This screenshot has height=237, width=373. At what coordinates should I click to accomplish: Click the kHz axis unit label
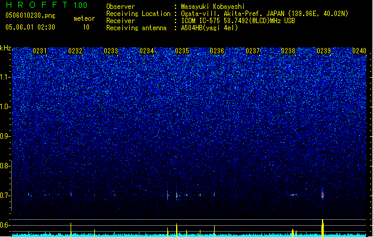(5, 48)
